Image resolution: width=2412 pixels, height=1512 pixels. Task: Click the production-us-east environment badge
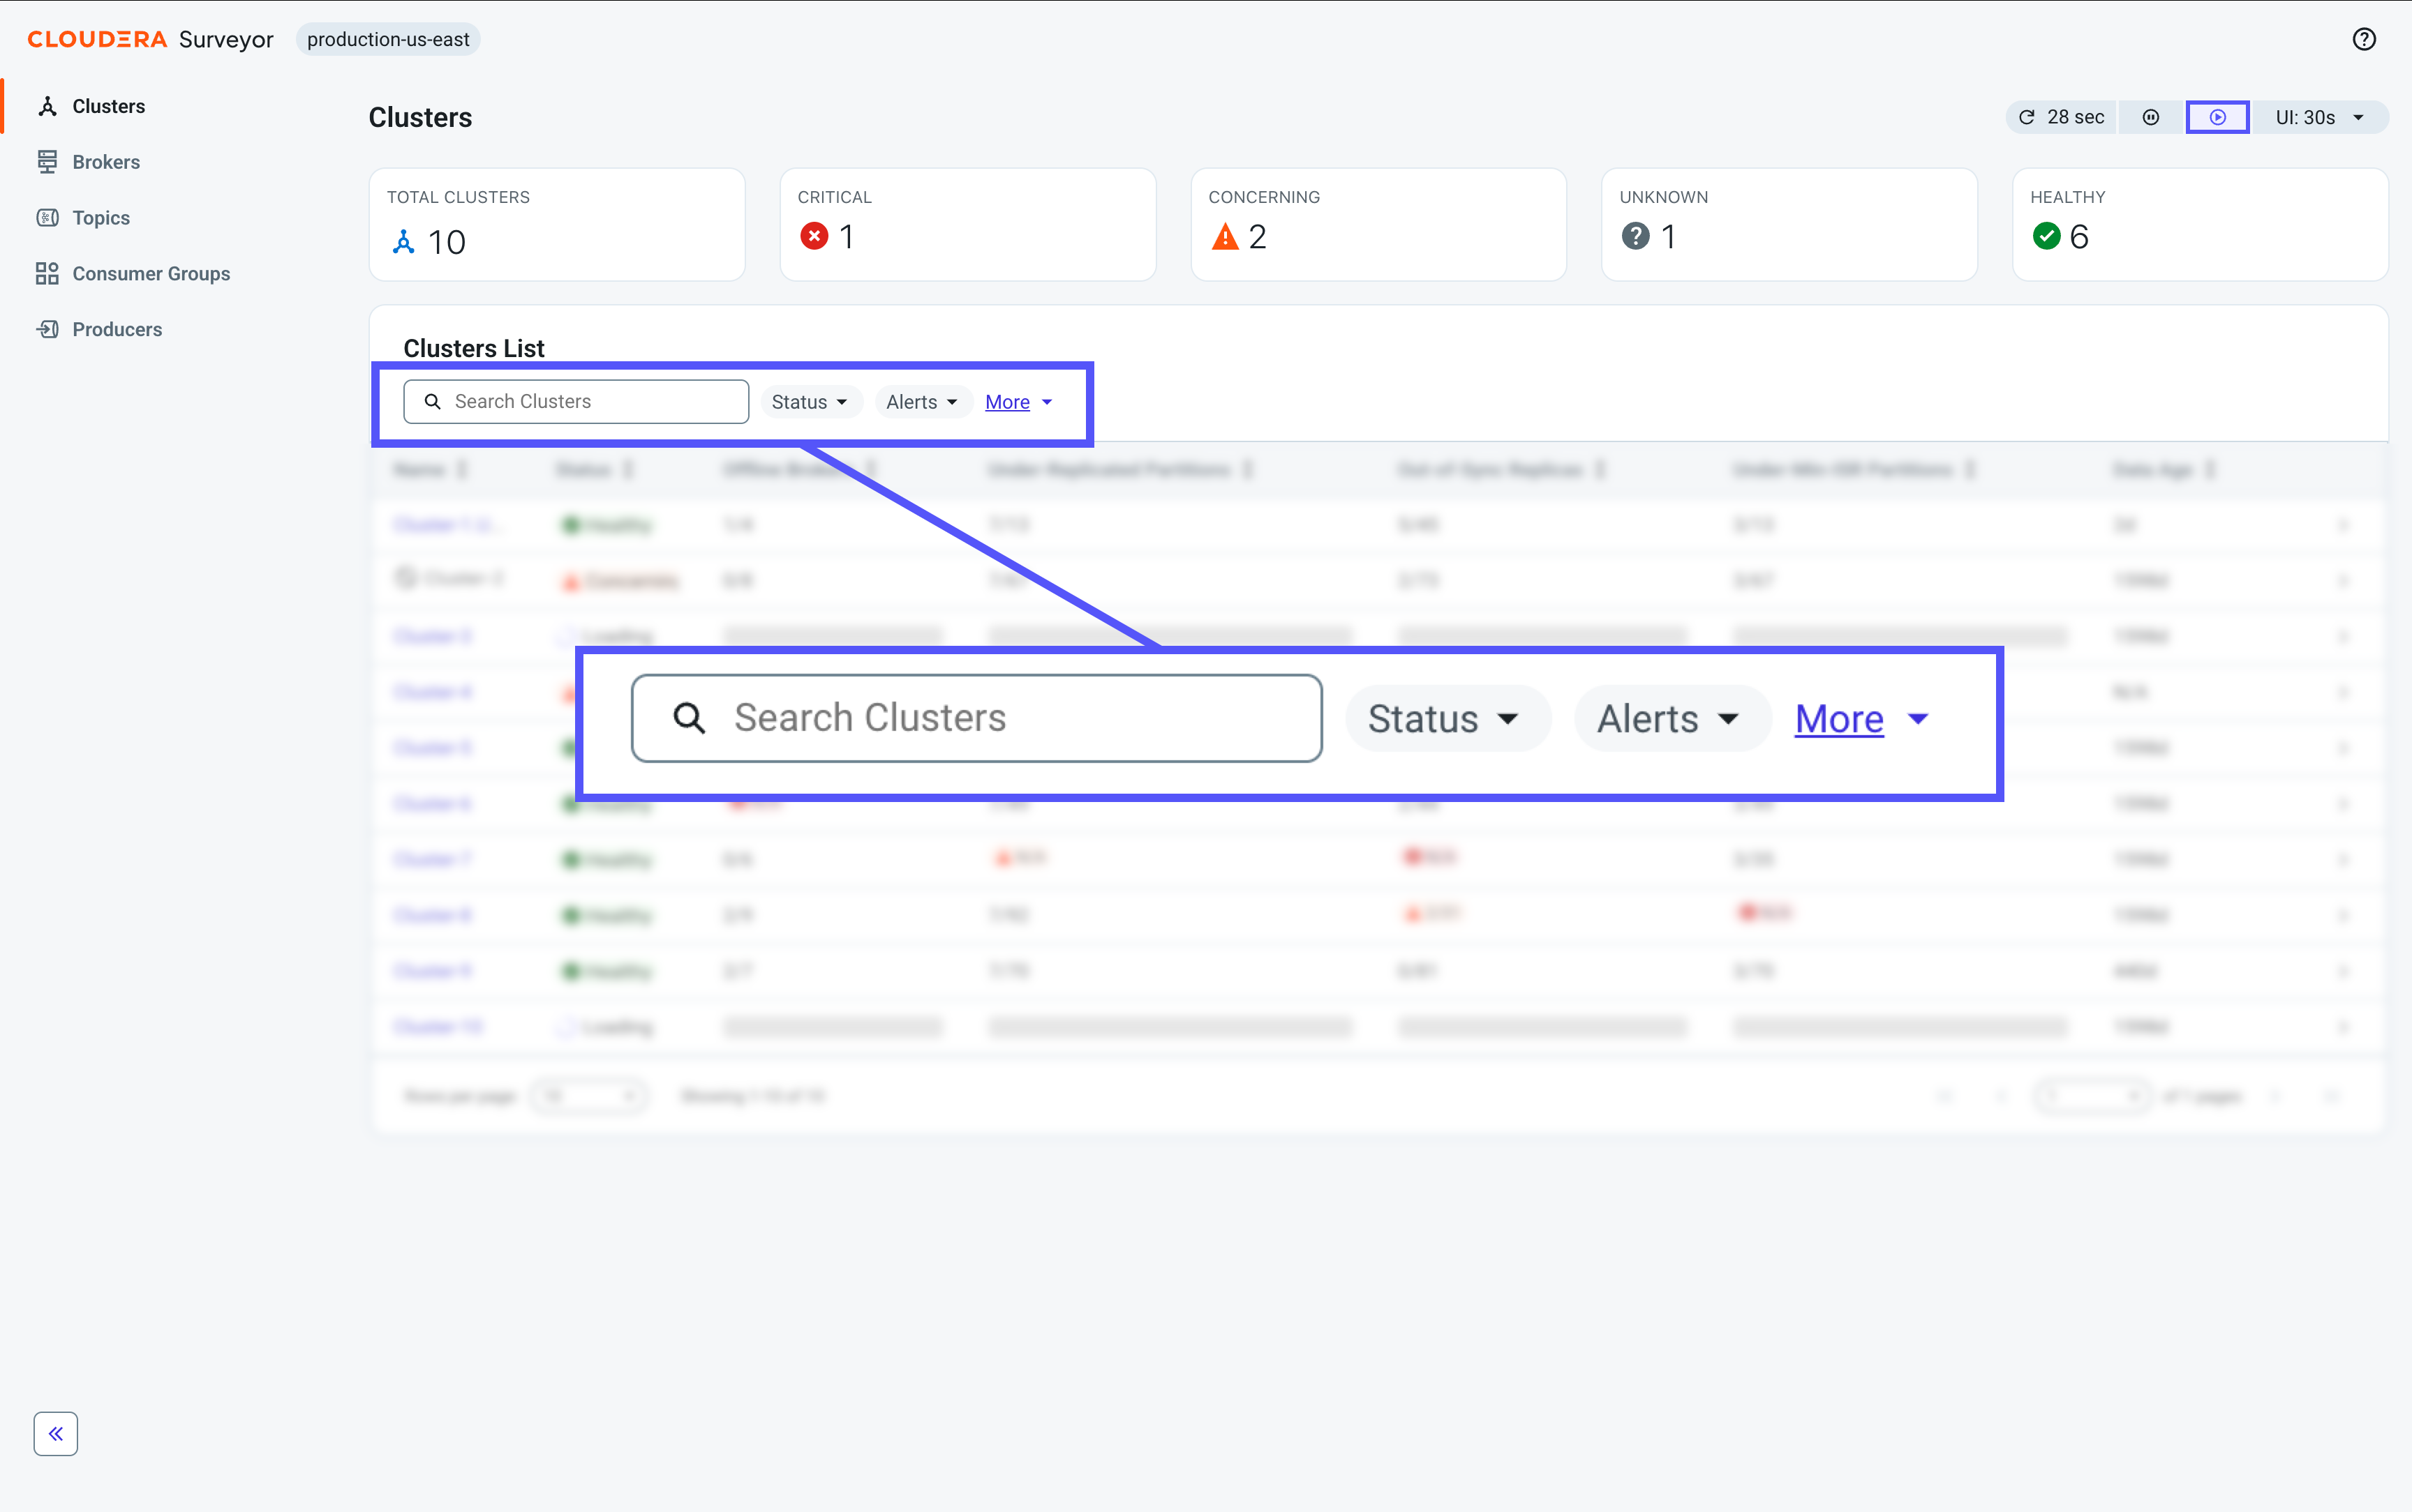(388, 39)
